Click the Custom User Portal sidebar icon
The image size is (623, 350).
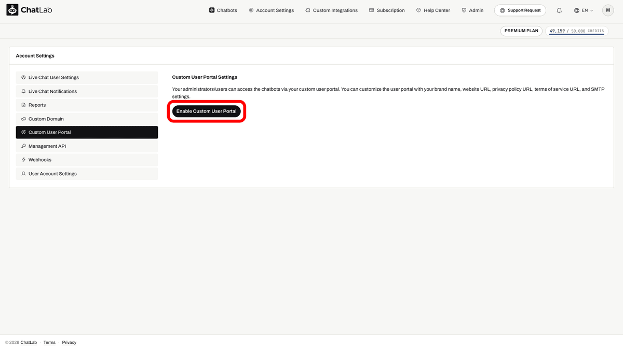point(23,133)
